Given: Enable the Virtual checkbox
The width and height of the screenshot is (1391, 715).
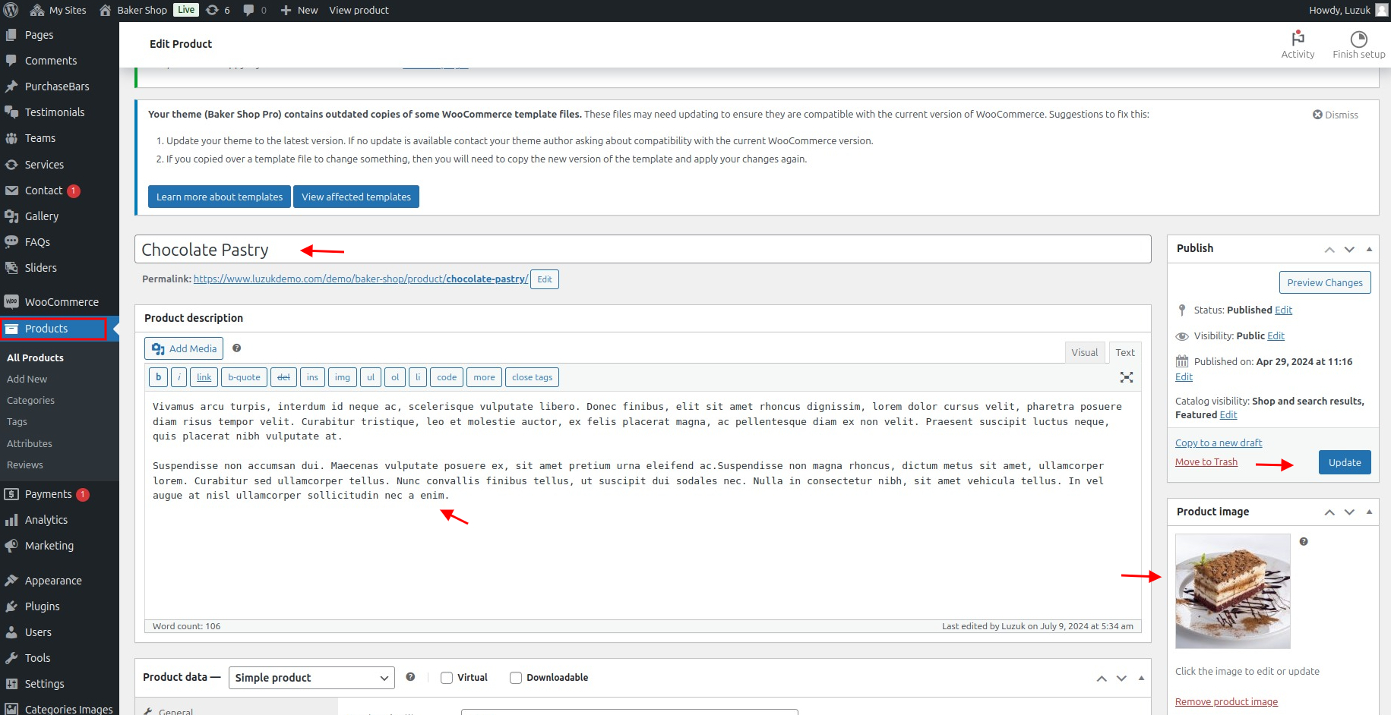Looking at the screenshot, I should coord(447,678).
